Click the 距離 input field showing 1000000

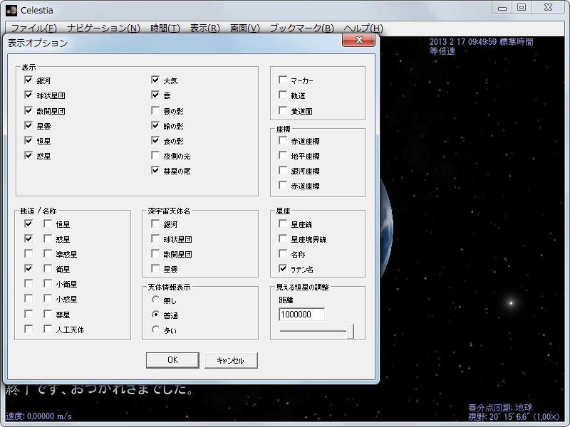tap(301, 315)
